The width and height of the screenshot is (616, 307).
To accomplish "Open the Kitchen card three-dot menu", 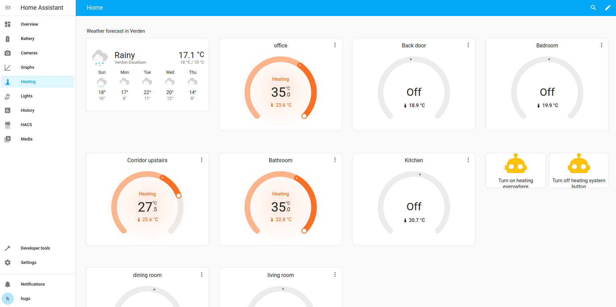I will tap(468, 160).
